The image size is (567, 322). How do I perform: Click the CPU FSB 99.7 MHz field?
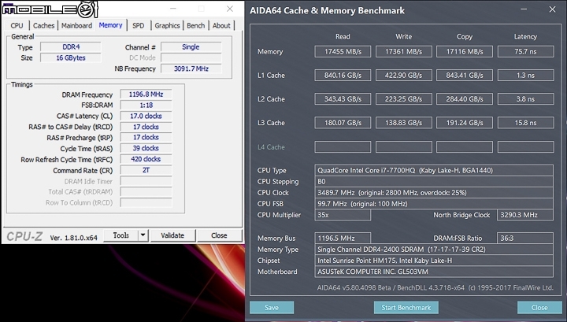point(434,204)
